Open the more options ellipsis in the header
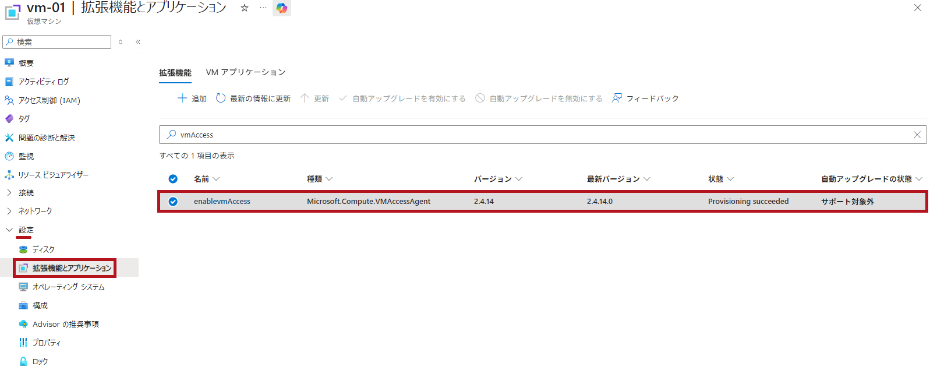Screen dimensions: 930x370 tap(263, 8)
